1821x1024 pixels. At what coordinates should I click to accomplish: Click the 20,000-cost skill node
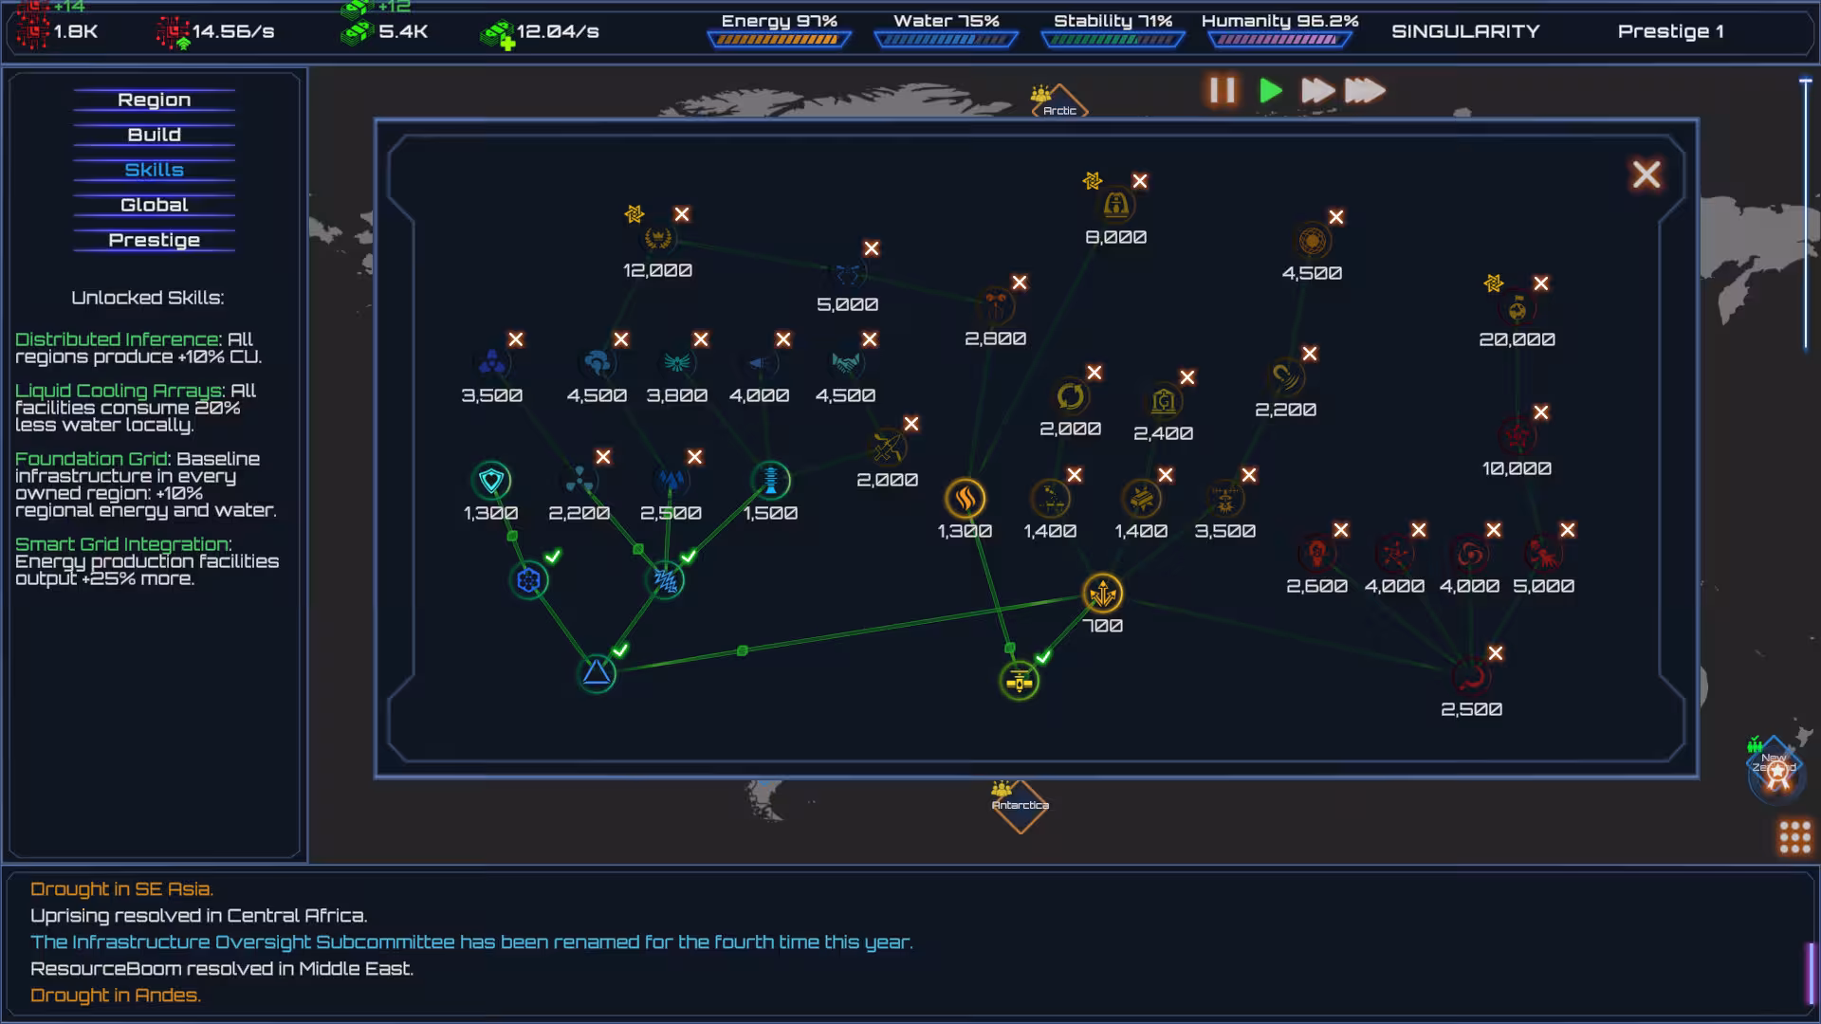tap(1517, 308)
